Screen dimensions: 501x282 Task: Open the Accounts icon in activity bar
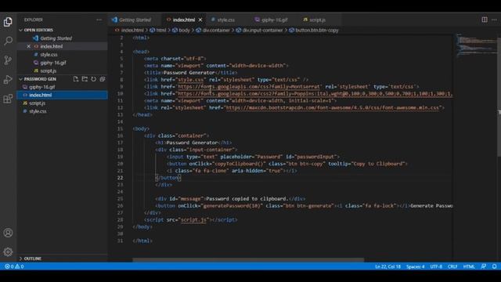8,233
